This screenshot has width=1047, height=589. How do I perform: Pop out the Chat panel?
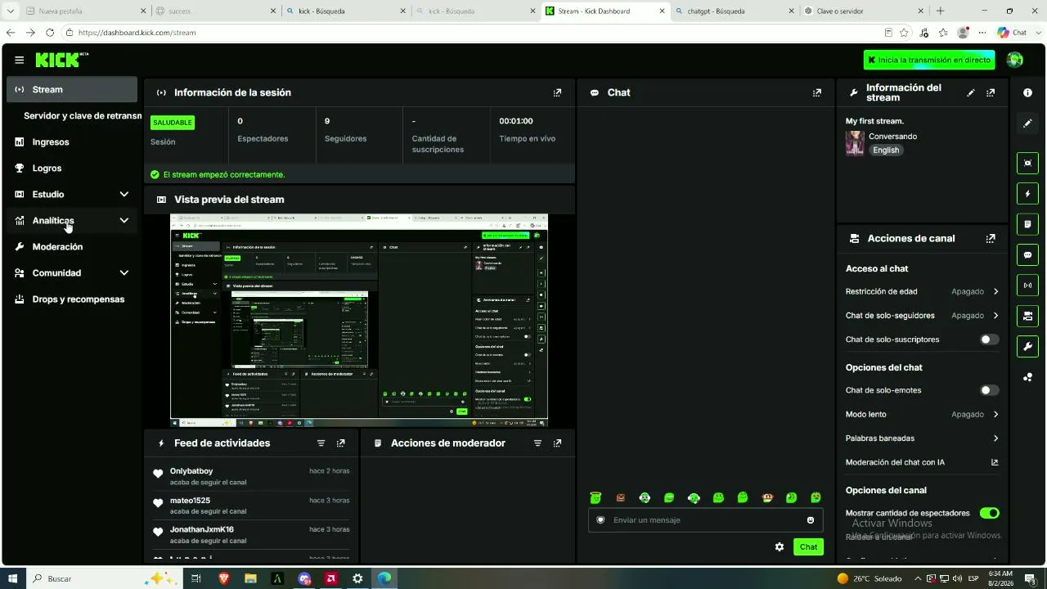click(x=816, y=92)
